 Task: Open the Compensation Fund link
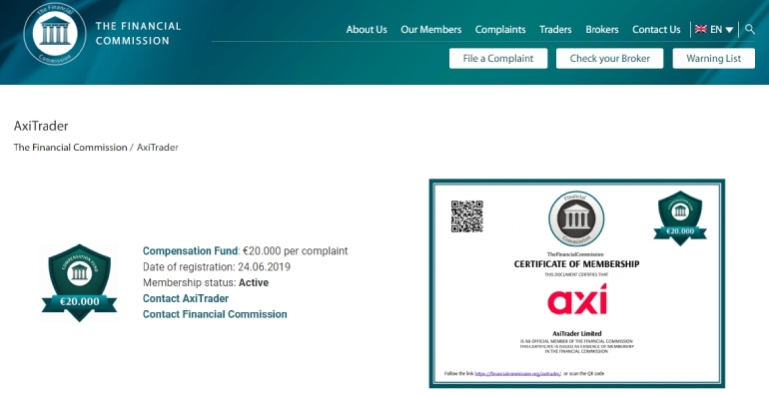click(x=191, y=251)
